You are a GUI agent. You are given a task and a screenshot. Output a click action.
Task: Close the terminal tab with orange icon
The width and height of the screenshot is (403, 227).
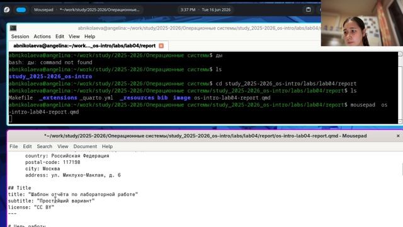click(x=161, y=46)
